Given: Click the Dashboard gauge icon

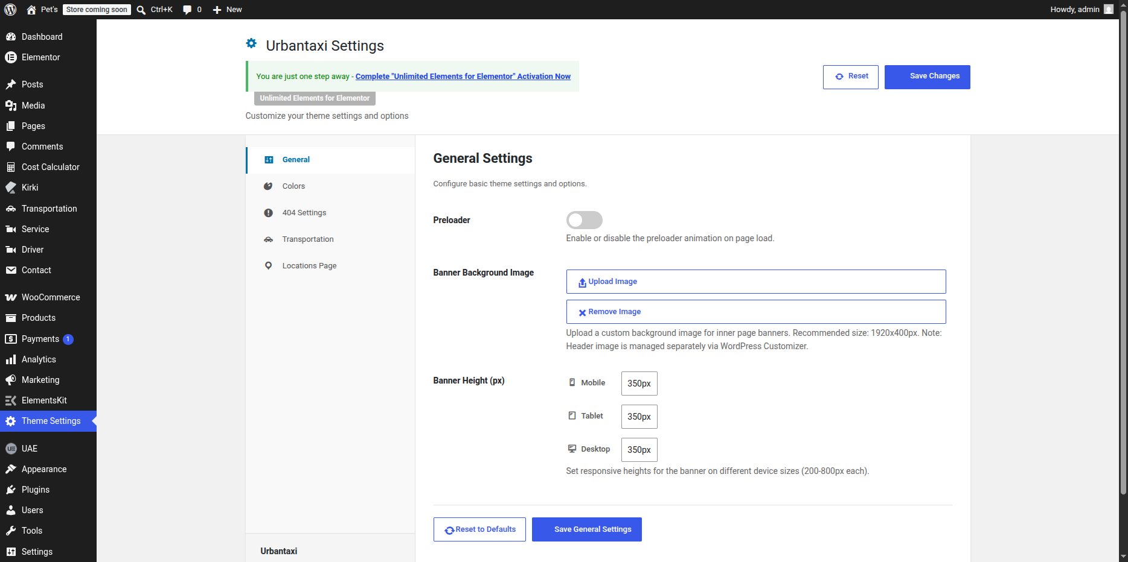Looking at the screenshot, I should click(11, 37).
